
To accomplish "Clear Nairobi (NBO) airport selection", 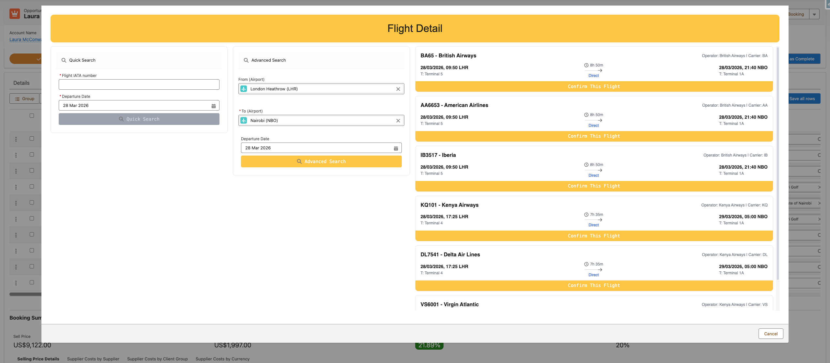I will tap(398, 121).
